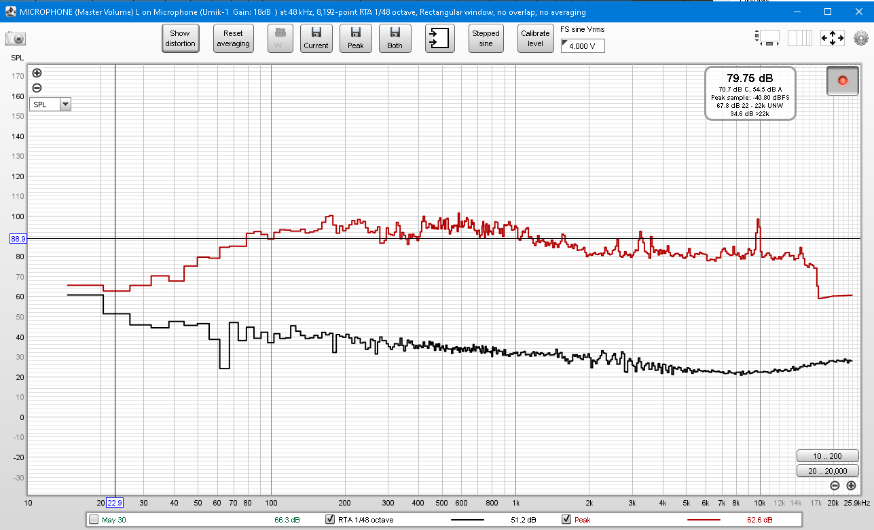
Task: Click the import arrow-into-box icon
Action: coord(440,39)
